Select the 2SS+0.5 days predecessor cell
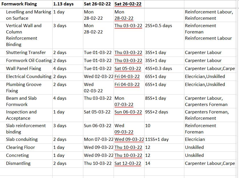The height and width of the screenshot is (178, 239). click(159, 26)
